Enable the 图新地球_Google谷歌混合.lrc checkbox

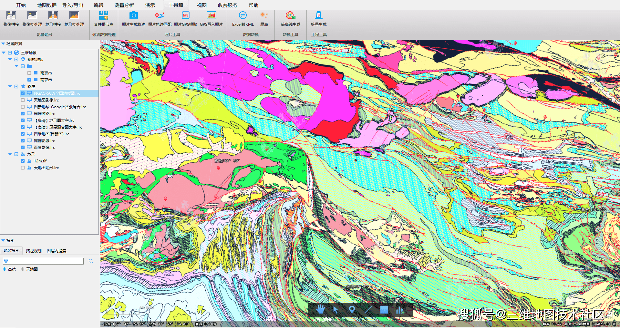point(23,107)
